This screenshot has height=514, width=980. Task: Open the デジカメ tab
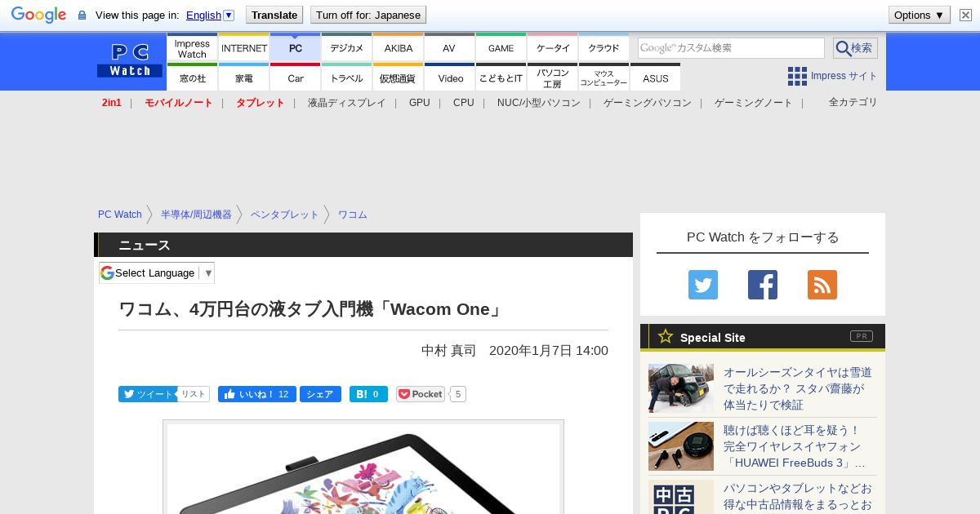click(347, 47)
